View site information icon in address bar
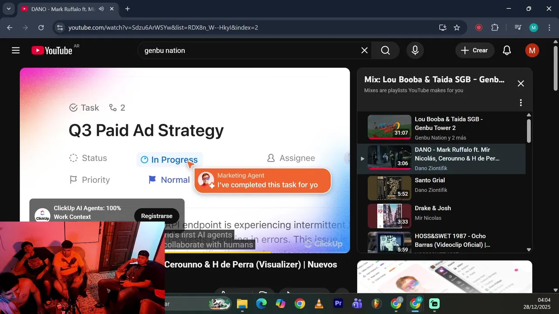This screenshot has width=559, height=314. click(61, 27)
